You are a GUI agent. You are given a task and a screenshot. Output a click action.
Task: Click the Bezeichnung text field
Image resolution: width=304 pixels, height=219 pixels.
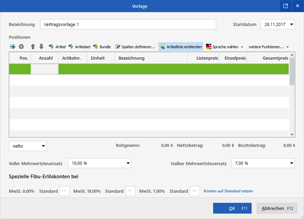coord(128,24)
